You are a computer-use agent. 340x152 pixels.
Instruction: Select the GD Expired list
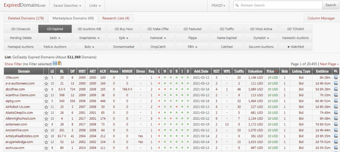coord(55,29)
